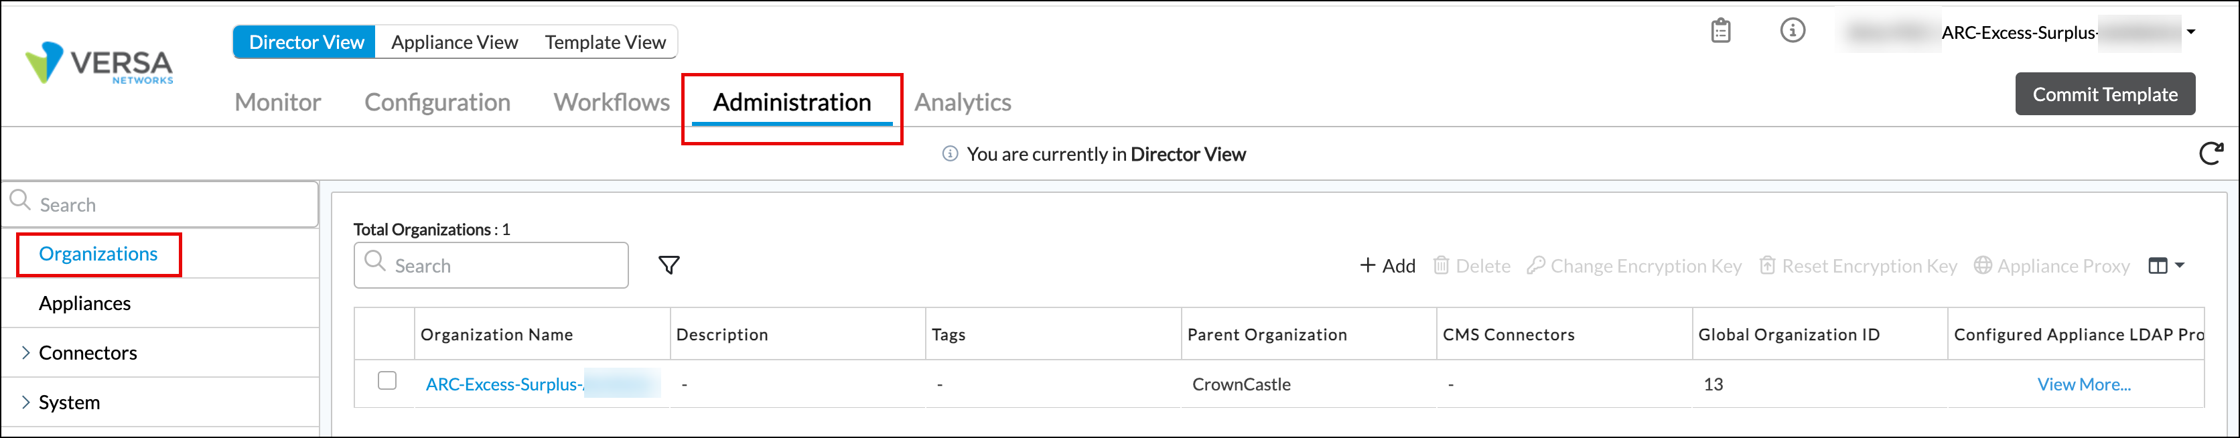Switch to Template View
The width and height of the screenshot is (2240, 438).
click(606, 42)
